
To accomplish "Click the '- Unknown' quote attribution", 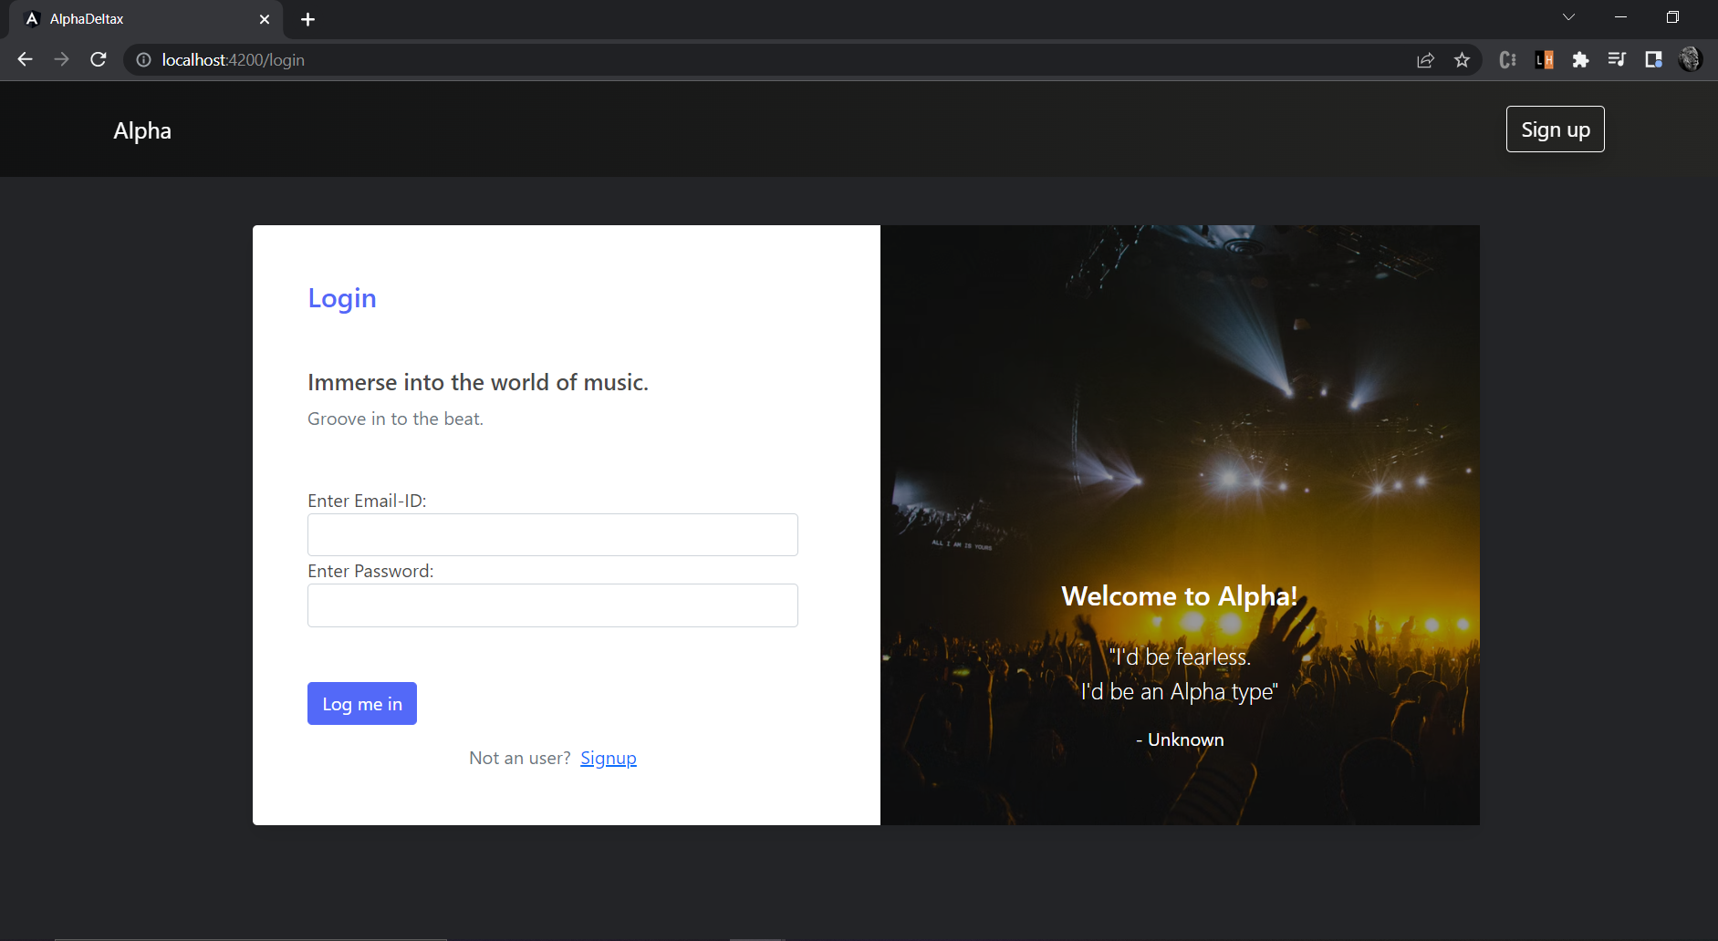I will coord(1180,739).
